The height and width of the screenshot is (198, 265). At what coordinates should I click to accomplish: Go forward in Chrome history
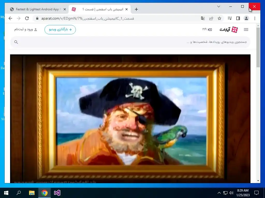coord(19,18)
